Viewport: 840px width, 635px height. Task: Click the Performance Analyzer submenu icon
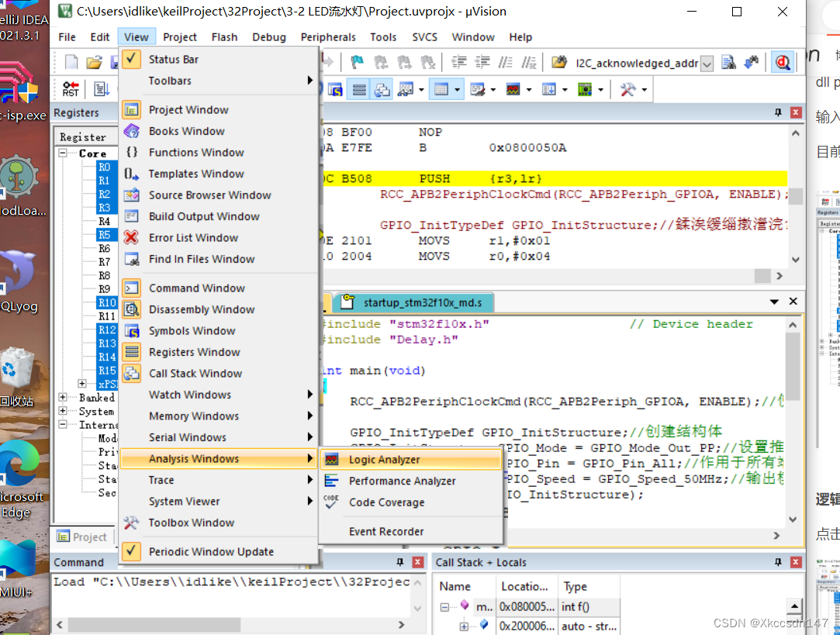click(x=332, y=481)
